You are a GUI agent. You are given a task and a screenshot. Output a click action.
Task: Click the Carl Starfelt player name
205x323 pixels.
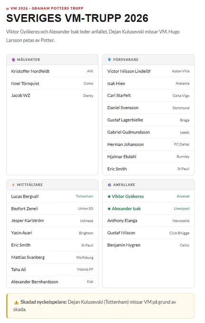[119, 95]
